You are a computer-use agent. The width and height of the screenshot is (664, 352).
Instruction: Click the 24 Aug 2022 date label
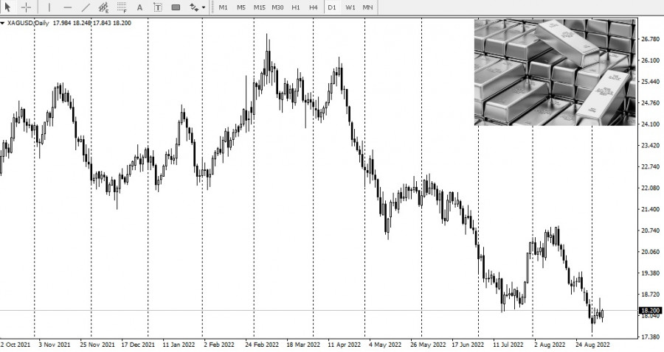click(592, 345)
